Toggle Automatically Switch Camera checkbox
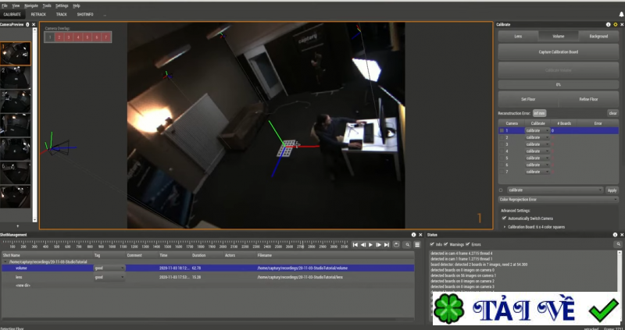The height and width of the screenshot is (330, 625). tap(505, 218)
